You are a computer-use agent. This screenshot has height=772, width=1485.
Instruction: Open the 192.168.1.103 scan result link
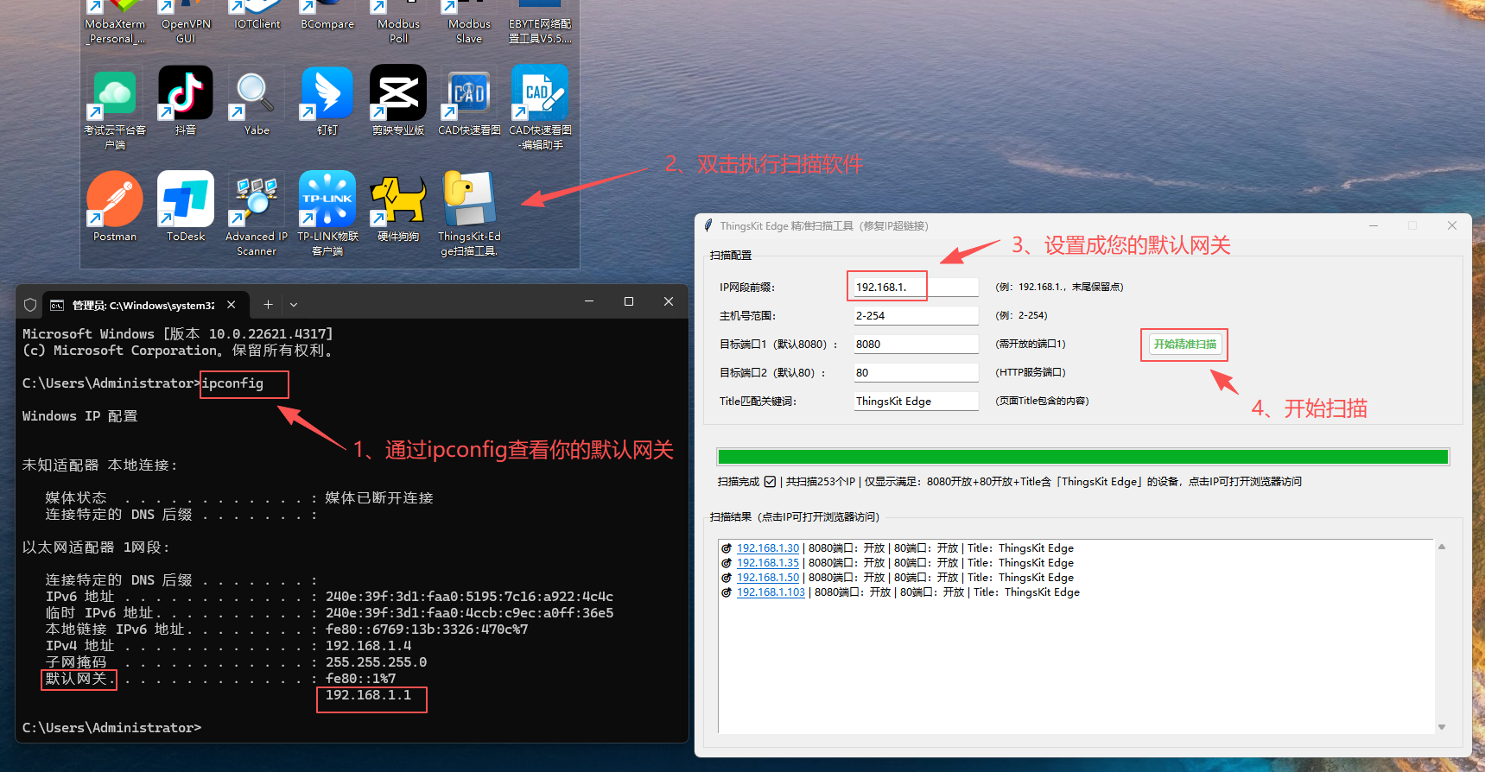click(771, 592)
